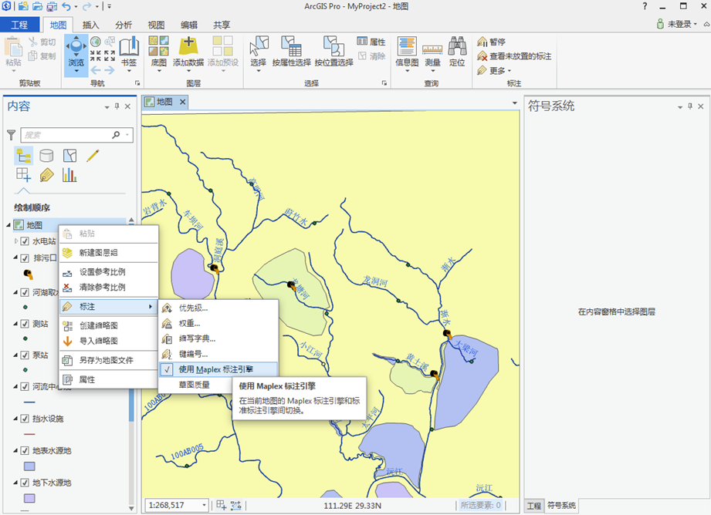
Task: Toggle visibility of 水电站 layer
Action: [25, 241]
